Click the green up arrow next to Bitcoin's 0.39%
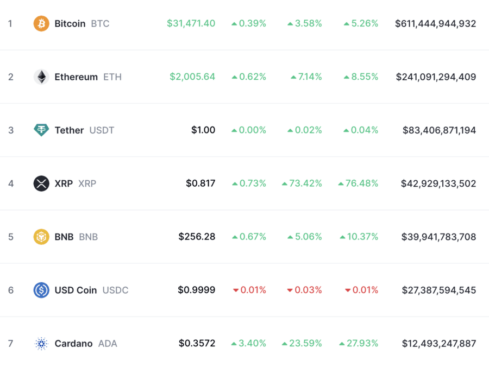This screenshot has height=367, width=489. [x=235, y=23]
